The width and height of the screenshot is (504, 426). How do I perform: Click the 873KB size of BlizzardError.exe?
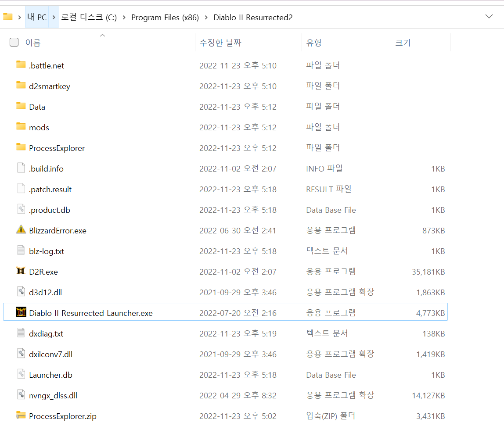(x=434, y=231)
